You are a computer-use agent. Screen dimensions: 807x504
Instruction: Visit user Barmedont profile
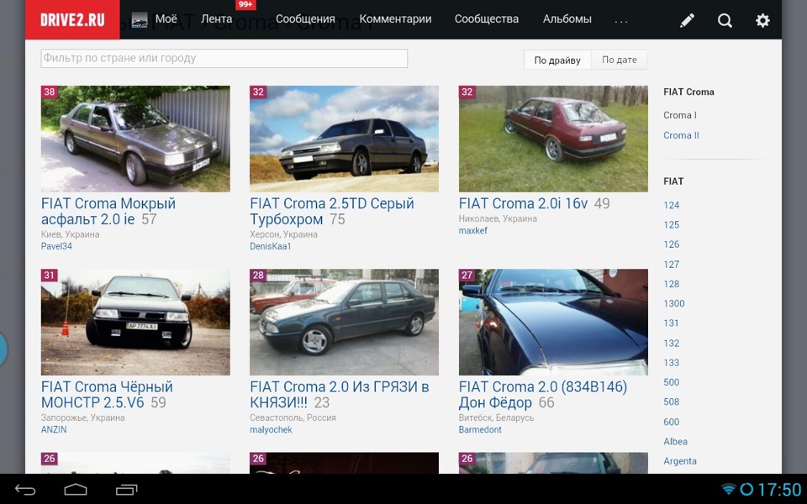tap(480, 429)
